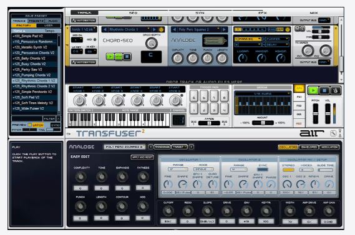The image size is (355, 235).
Task: Adjust the trigger pad bus crossfader slider
Action: tap(209, 123)
